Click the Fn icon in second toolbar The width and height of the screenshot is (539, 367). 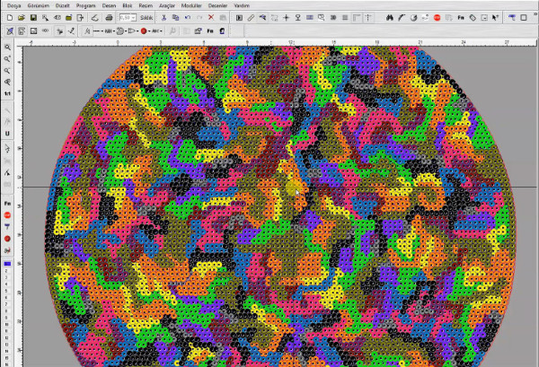coord(210,31)
